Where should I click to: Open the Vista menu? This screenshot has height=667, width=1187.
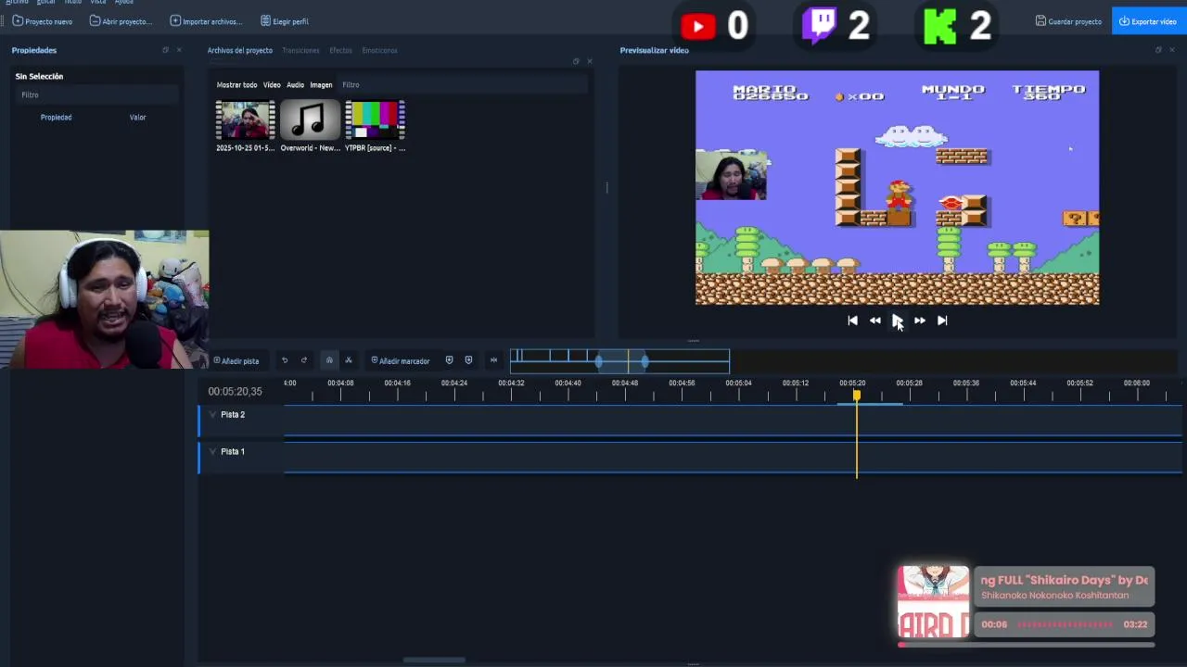pyautogui.click(x=98, y=3)
